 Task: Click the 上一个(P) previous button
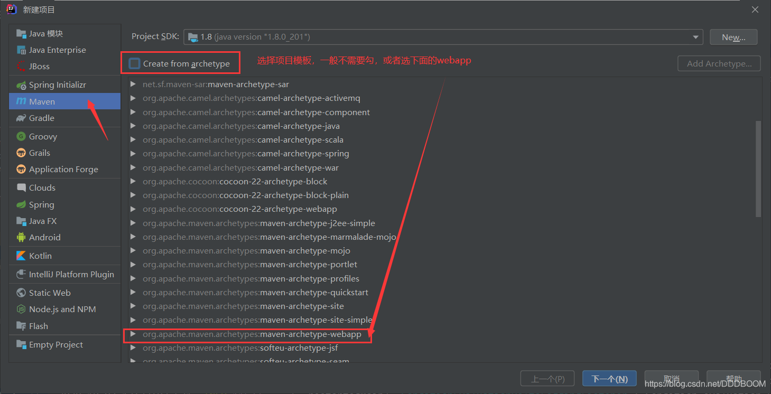tap(547, 379)
